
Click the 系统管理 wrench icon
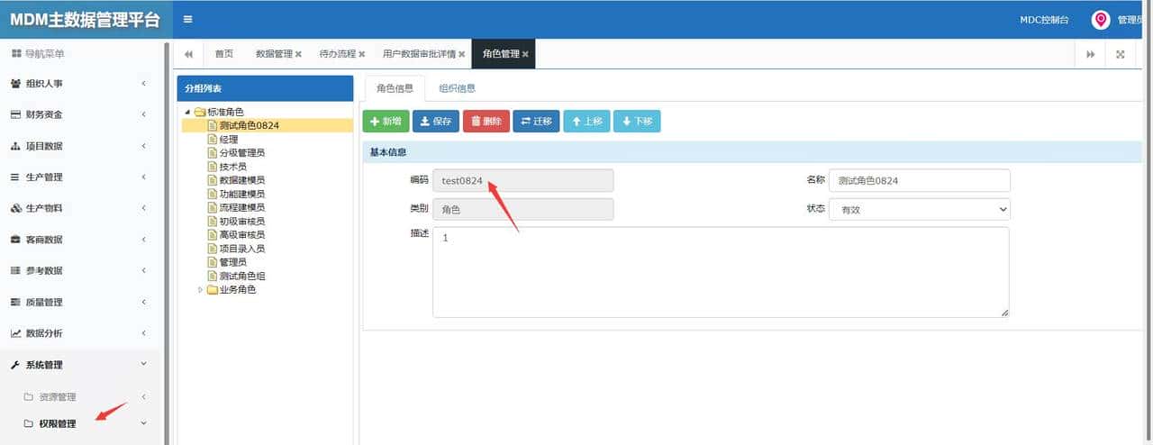click(15, 365)
